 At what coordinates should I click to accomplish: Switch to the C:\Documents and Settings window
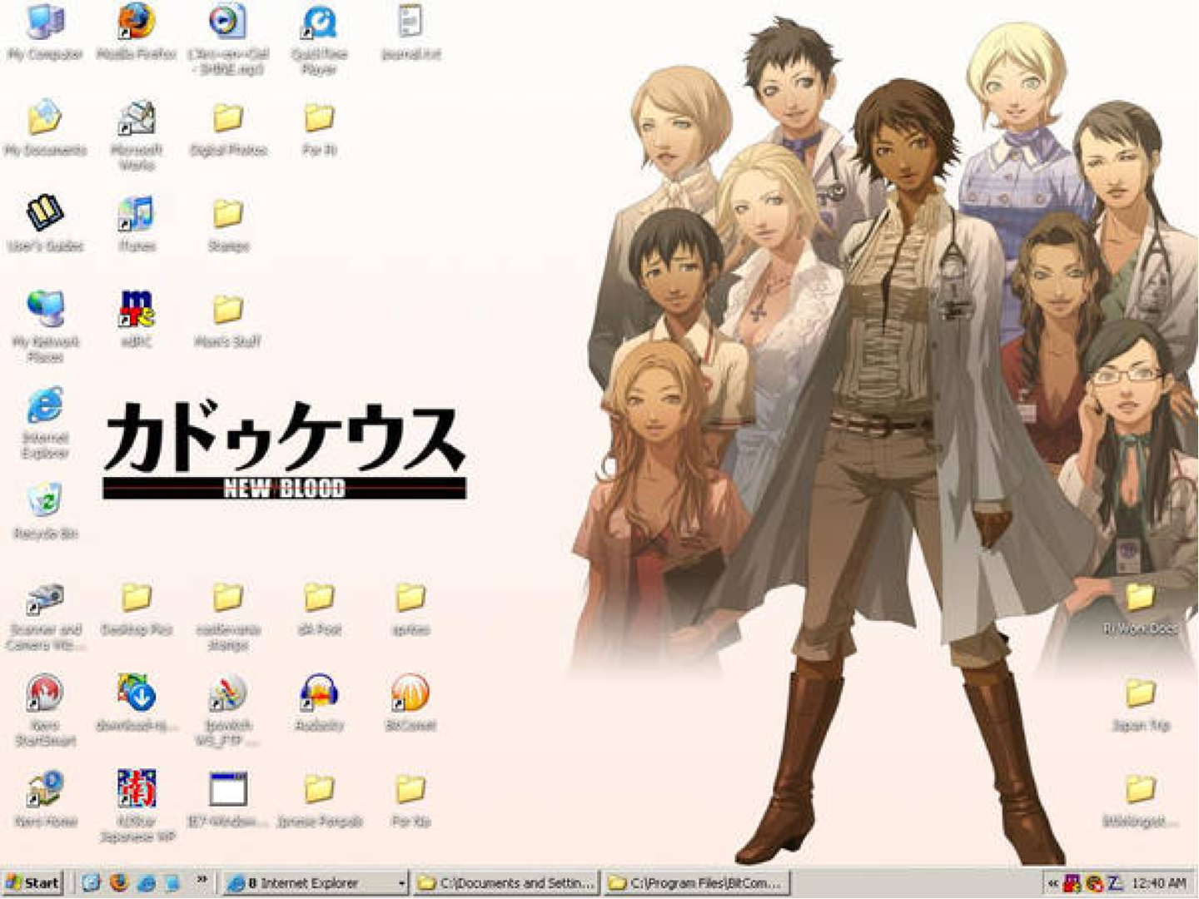point(506,882)
